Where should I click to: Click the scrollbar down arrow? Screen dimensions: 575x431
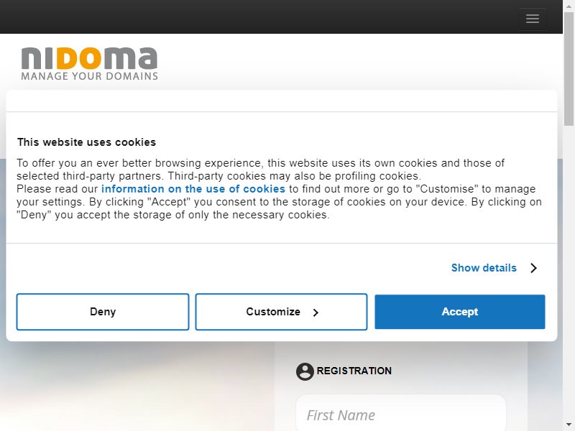point(569,425)
